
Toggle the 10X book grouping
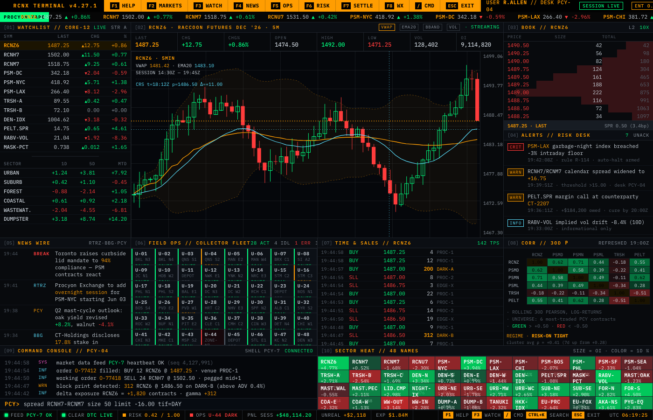tap(644, 28)
